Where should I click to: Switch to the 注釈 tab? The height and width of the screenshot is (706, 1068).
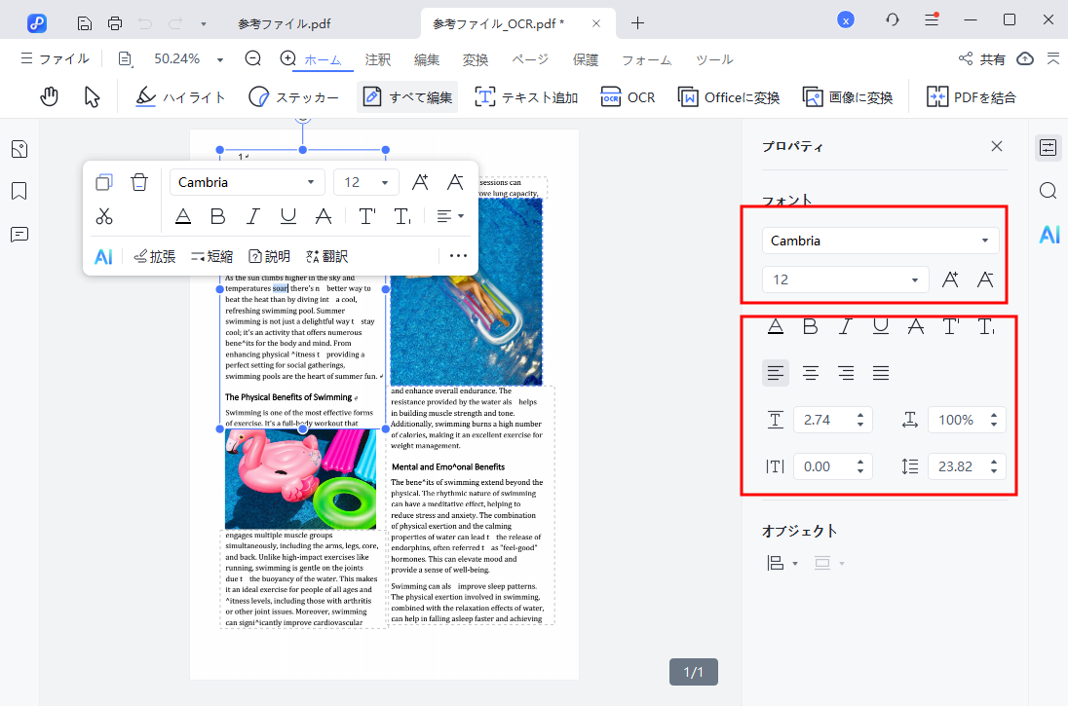point(377,59)
